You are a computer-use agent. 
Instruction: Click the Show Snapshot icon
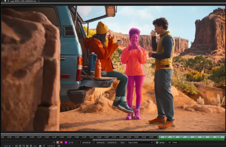click(44, 146)
